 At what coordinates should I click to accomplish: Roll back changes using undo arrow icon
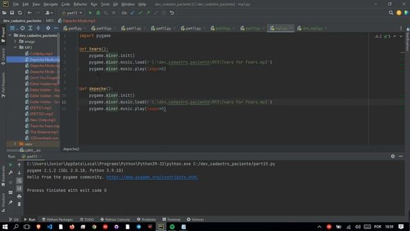click(172, 13)
